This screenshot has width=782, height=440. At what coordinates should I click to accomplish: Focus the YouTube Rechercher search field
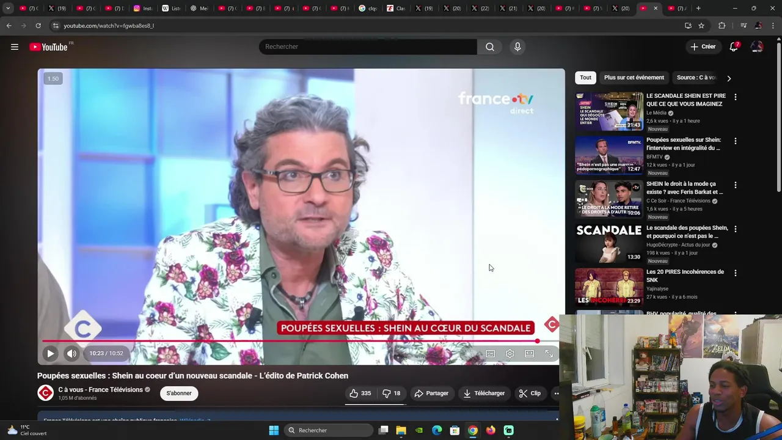(368, 47)
